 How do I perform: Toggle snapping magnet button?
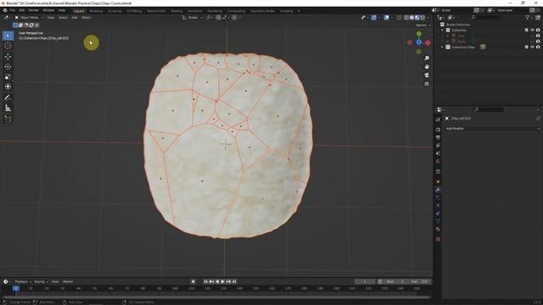click(x=218, y=17)
